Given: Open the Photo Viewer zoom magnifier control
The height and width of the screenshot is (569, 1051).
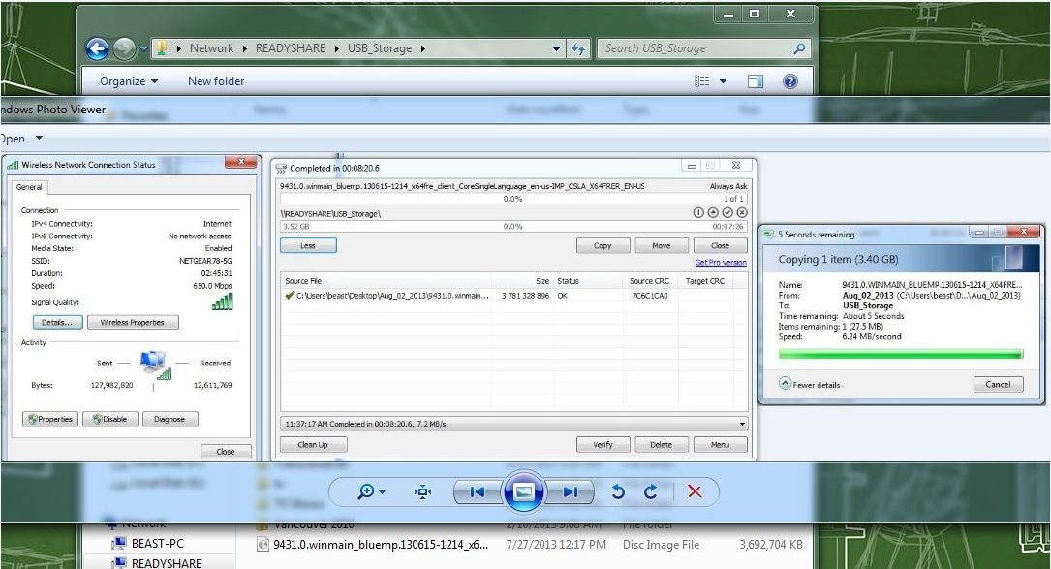Looking at the screenshot, I should [x=371, y=491].
